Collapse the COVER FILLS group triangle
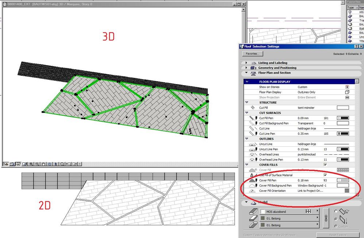364x238 pixels. (247, 164)
